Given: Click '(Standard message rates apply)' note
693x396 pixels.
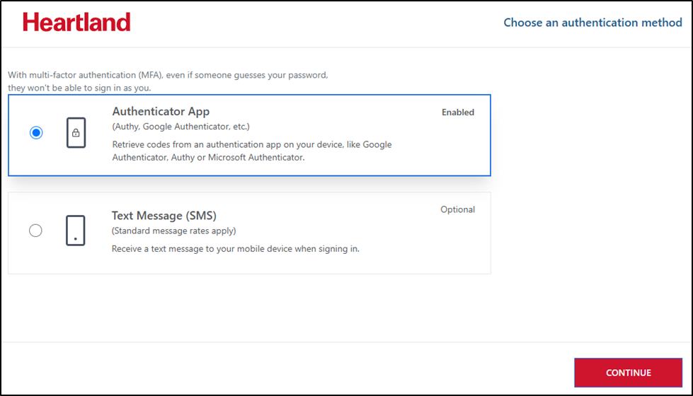Looking at the screenshot, I should (x=173, y=231).
